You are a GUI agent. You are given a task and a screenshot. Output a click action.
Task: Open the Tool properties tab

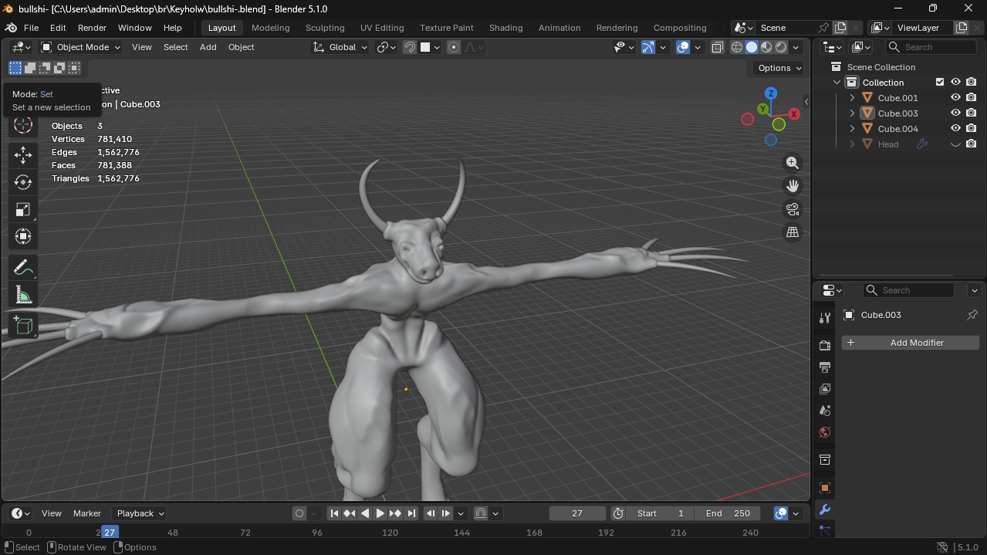(x=824, y=318)
